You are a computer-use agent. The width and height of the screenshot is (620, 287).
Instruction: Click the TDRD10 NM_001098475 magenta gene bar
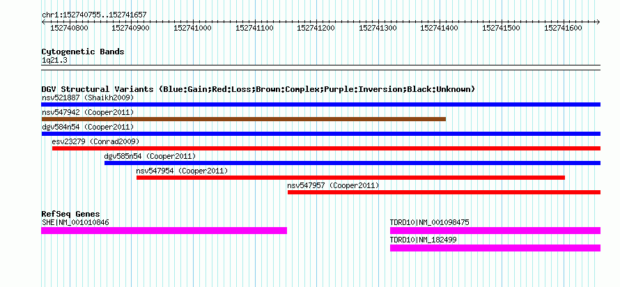[495, 231]
